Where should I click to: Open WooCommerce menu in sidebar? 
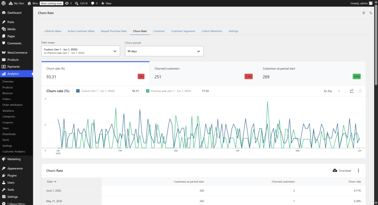pyautogui.click(x=16, y=53)
